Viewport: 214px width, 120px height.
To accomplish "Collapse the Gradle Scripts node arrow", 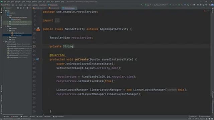I will tap(4, 42).
